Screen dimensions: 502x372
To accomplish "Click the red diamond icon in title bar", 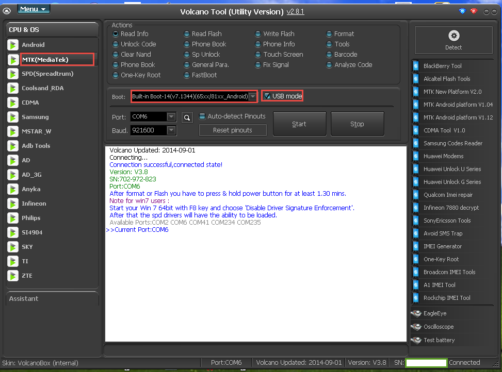I will [x=474, y=11].
